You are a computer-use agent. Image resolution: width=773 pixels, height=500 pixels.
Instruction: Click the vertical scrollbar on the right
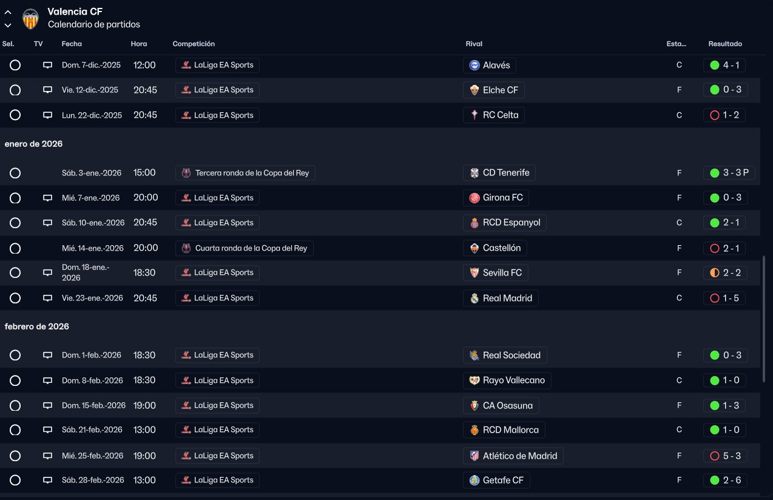pos(764,319)
